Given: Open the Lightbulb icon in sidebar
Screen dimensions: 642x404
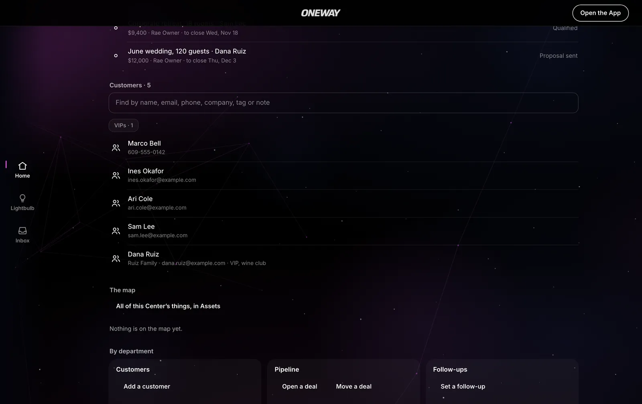Looking at the screenshot, I should point(22,198).
